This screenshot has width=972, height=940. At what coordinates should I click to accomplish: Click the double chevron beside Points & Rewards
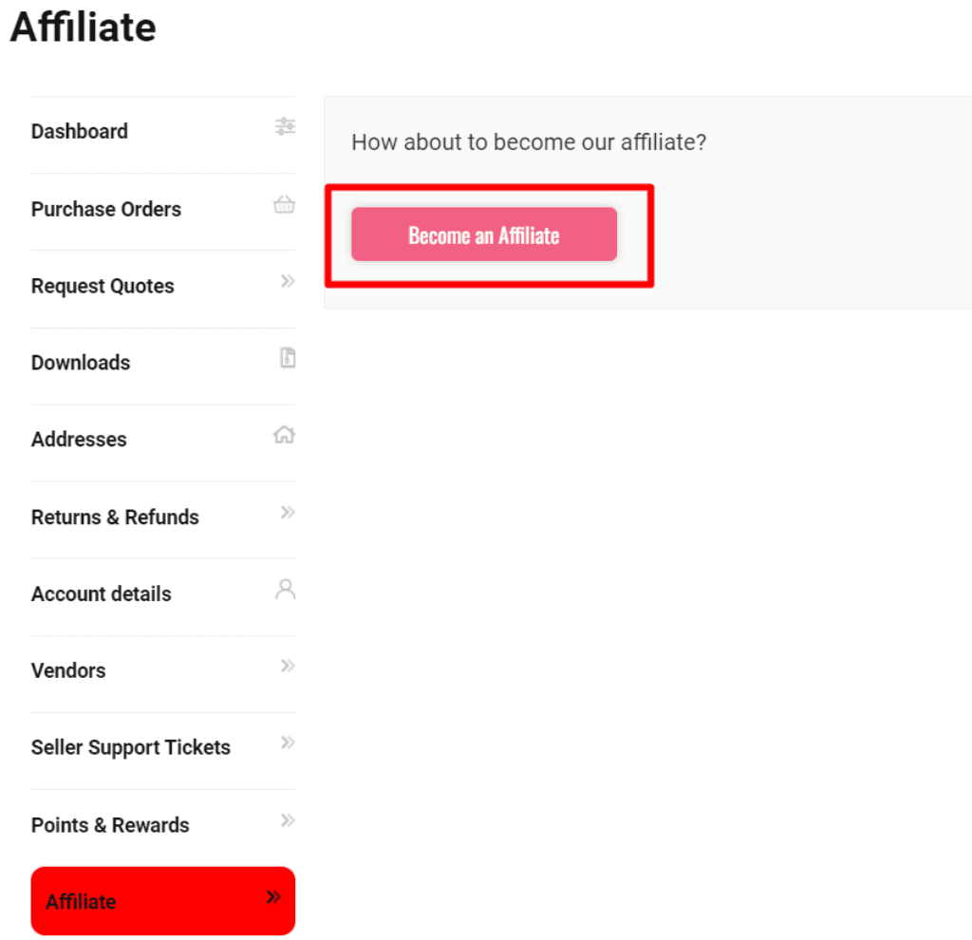288,820
